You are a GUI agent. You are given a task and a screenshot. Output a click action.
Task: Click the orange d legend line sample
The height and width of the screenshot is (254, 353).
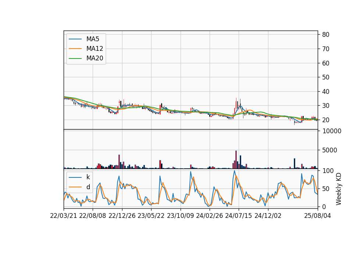click(75, 187)
